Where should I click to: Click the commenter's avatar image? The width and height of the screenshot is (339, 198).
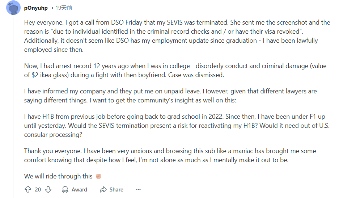point(13,8)
